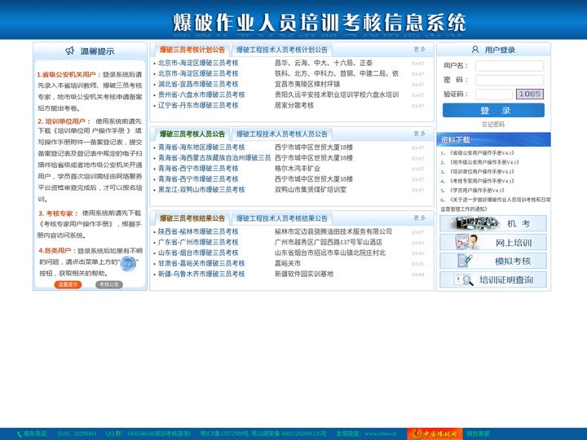The height and width of the screenshot is (440, 587).
Task: Switch to 爆破工程技术人员考核结果公告 tab
Action: (281, 218)
